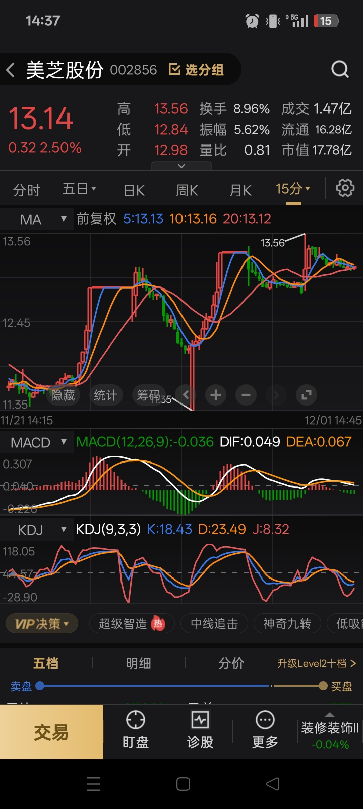This screenshot has width=363, height=809.
Task: Expand the quote details chevron
Action: click(181, 166)
